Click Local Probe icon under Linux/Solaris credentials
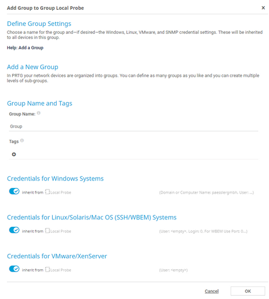Viewport: 269px width, 299px height. (48, 231)
